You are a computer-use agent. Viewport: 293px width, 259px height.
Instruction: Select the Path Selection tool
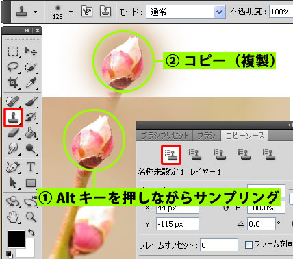[x=13, y=183]
